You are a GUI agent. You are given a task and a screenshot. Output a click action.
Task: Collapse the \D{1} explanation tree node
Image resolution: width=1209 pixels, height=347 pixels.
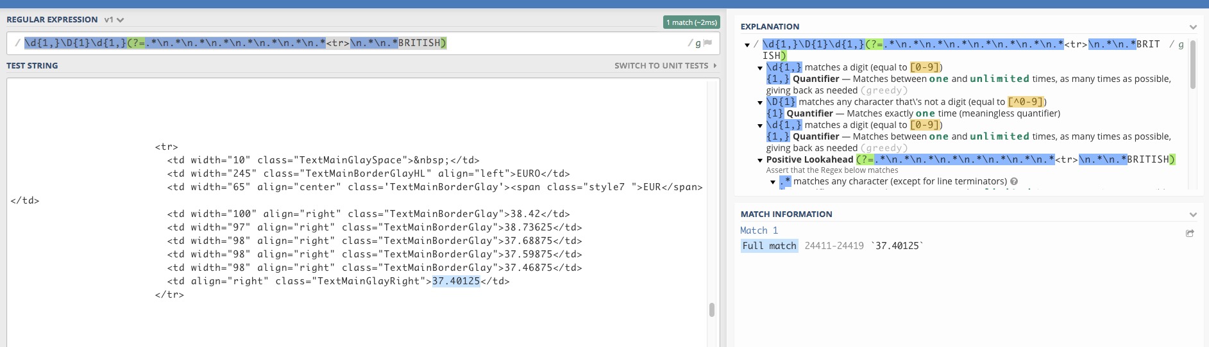coord(760,102)
